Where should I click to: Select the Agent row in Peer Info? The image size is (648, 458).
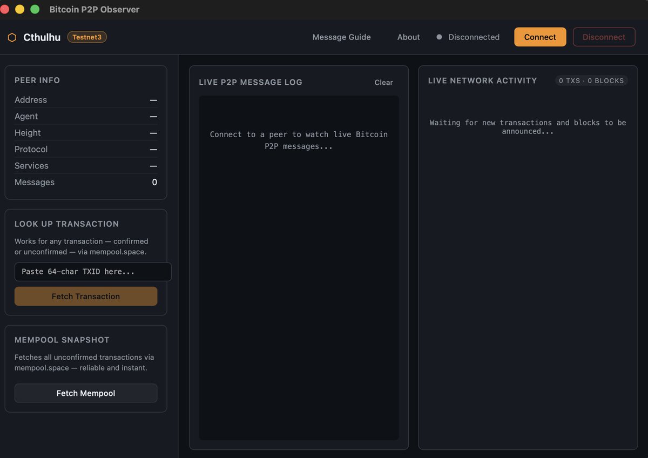point(86,116)
